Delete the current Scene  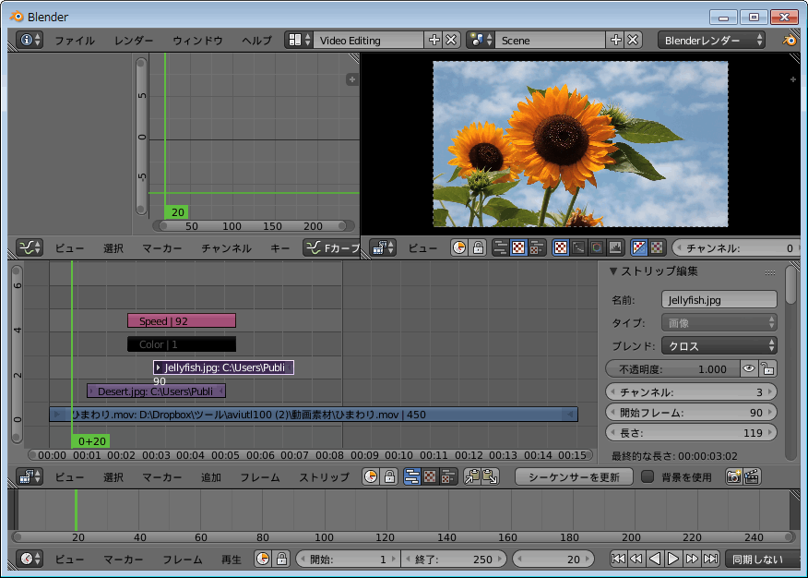(633, 41)
